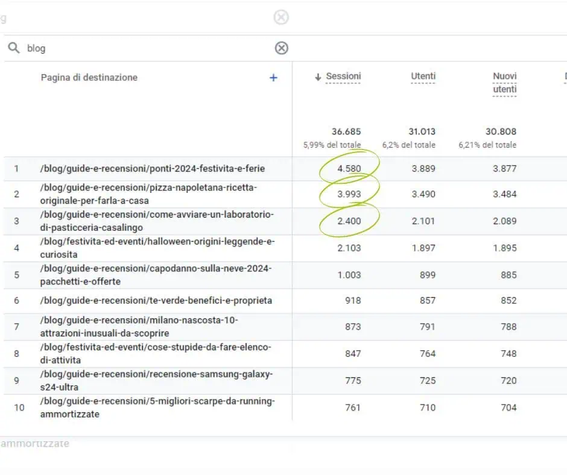Click the sessions value 3.993
This screenshot has height=475, width=567.
[x=349, y=194]
